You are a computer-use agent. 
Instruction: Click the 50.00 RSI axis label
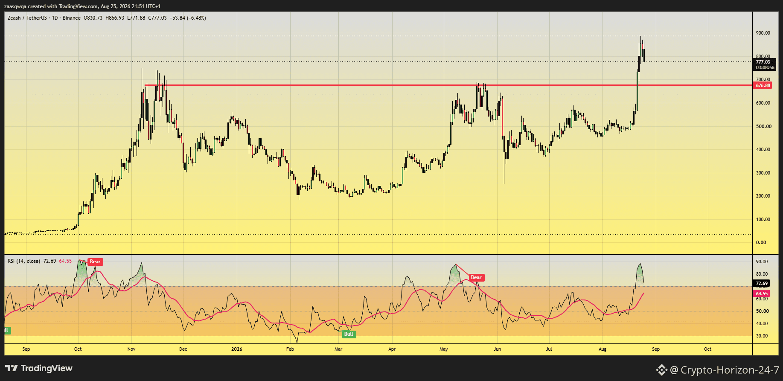pyautogui.click(x=762, y=311)
